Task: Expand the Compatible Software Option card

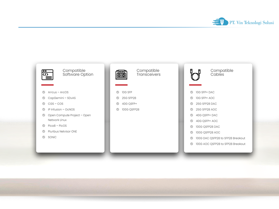Action: (70, 108)
